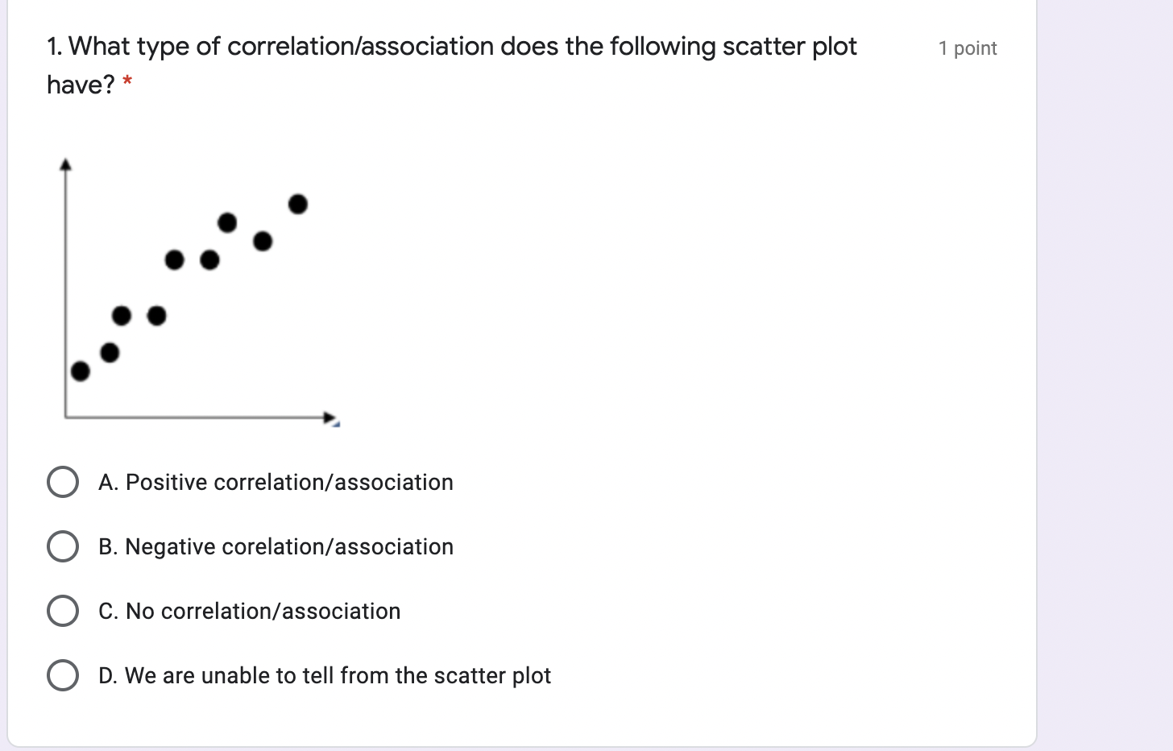This screenshot has height=751, width=1173.
Task: Click the question number '1.'
Action: point(53,46)
